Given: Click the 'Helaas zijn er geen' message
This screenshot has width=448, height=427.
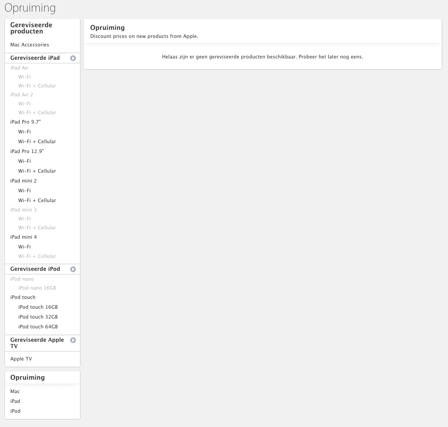Looking at the screenshot, I should tap(263, 57).
